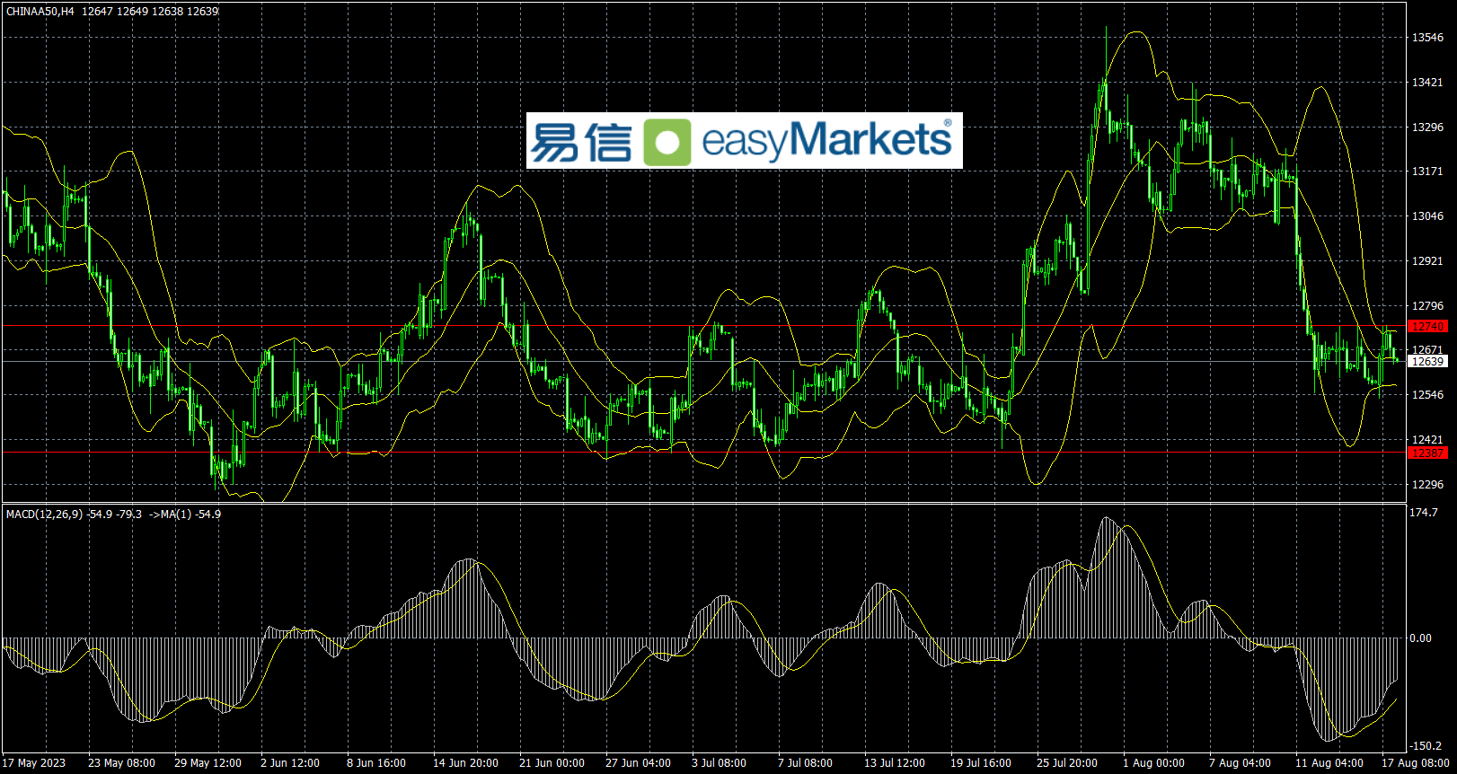Viewport: 1457px width, 774px height.
Task: Click the 29 May 12:00 time label
Action: coord(208,763)
